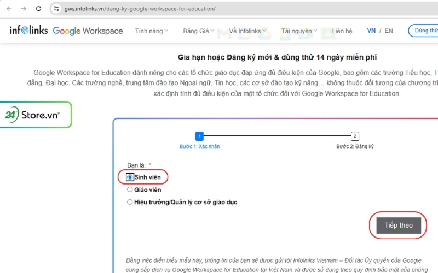Click step 2 marker Đăng ký
The width and height of the screenshot is (438, 273).
[355, 136]
